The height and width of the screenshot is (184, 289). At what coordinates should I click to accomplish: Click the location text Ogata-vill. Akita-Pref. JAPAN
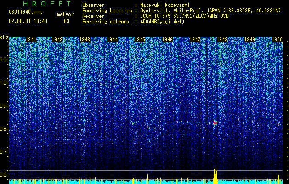pos(180,11)
